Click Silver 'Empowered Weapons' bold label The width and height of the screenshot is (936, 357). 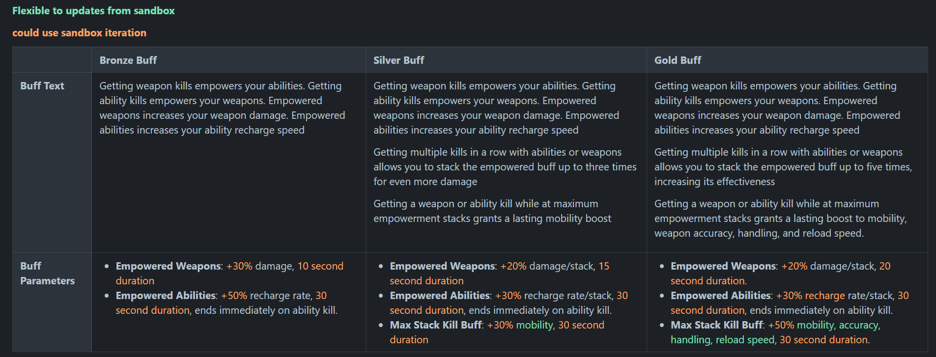[x=442, y=266]
